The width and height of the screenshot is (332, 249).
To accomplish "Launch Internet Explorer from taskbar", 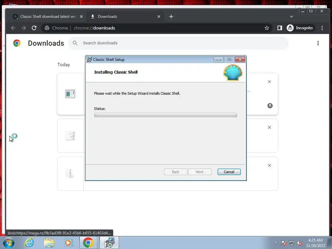I will [x=29, y=243].
